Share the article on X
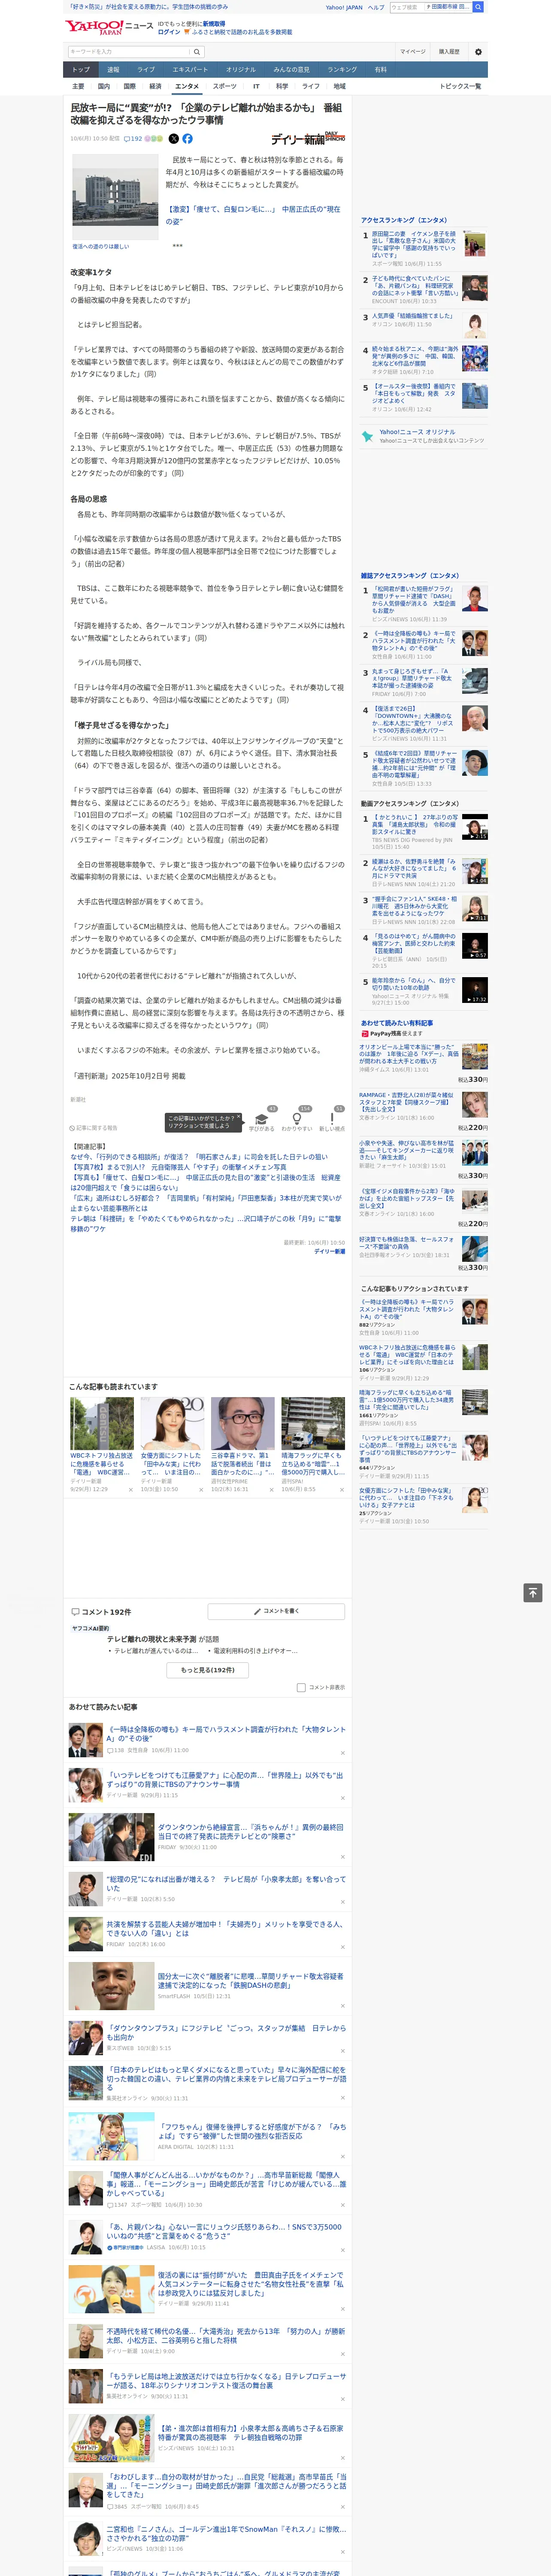This screenshot has width=551, height=2576. click(174, 139)
